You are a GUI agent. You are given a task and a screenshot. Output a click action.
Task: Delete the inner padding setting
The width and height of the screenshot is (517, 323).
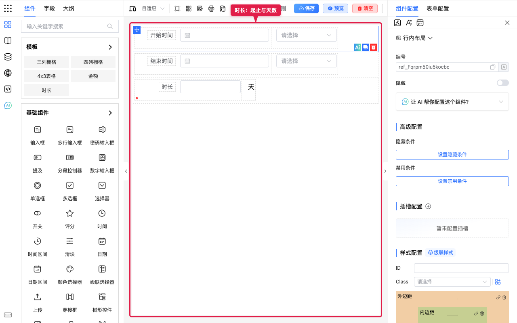(482, 313)
